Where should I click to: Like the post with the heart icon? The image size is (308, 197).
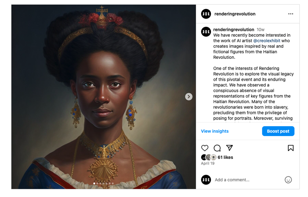pyautogui.click(x=205, y=148)
